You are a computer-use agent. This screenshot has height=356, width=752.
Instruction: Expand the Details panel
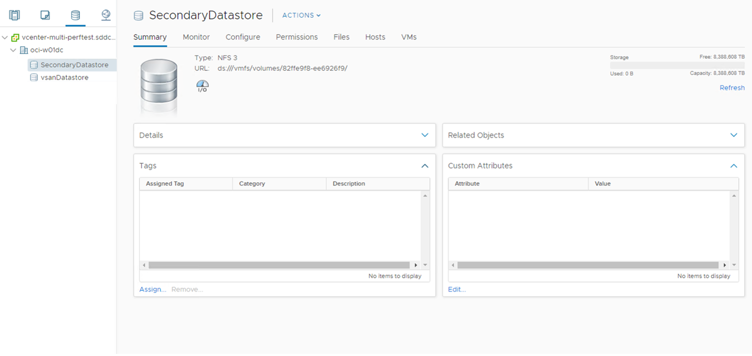[424, 135]
